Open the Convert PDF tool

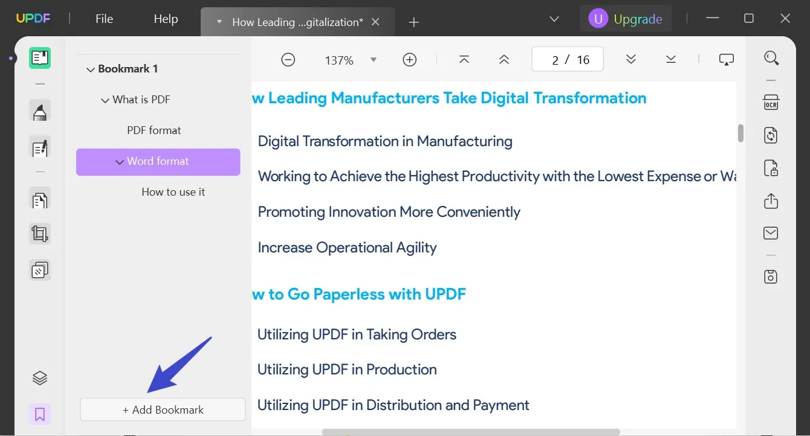point(771,135)
